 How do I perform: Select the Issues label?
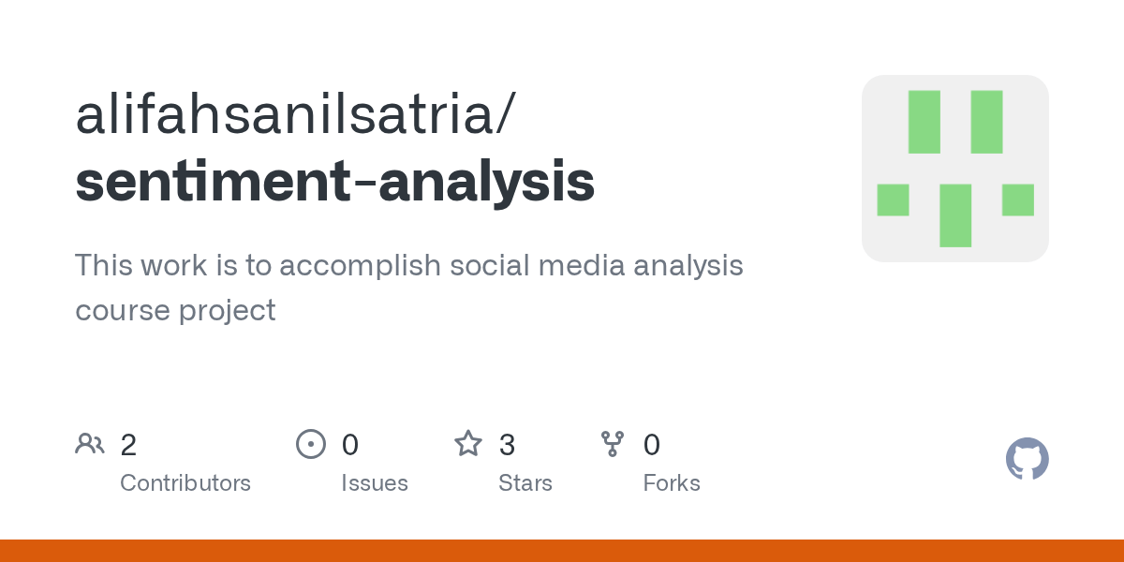pos(375,483)
